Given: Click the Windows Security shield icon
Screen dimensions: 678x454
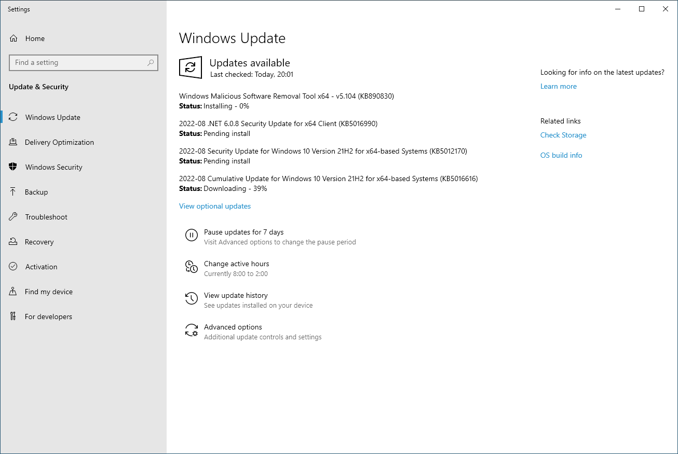Looking at the screenshot, I should click(13, 167).
